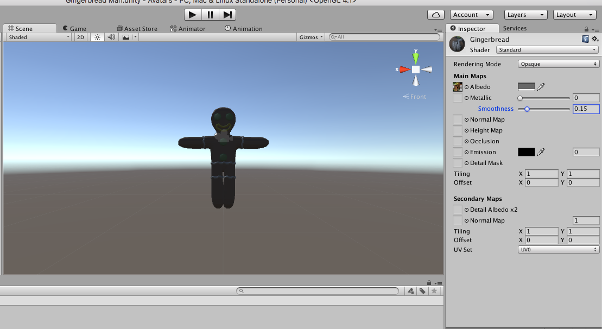The height and width of the screenshot is (329, 602).
Task: Open the material settings gear menu
Action: tap(595, 39)
